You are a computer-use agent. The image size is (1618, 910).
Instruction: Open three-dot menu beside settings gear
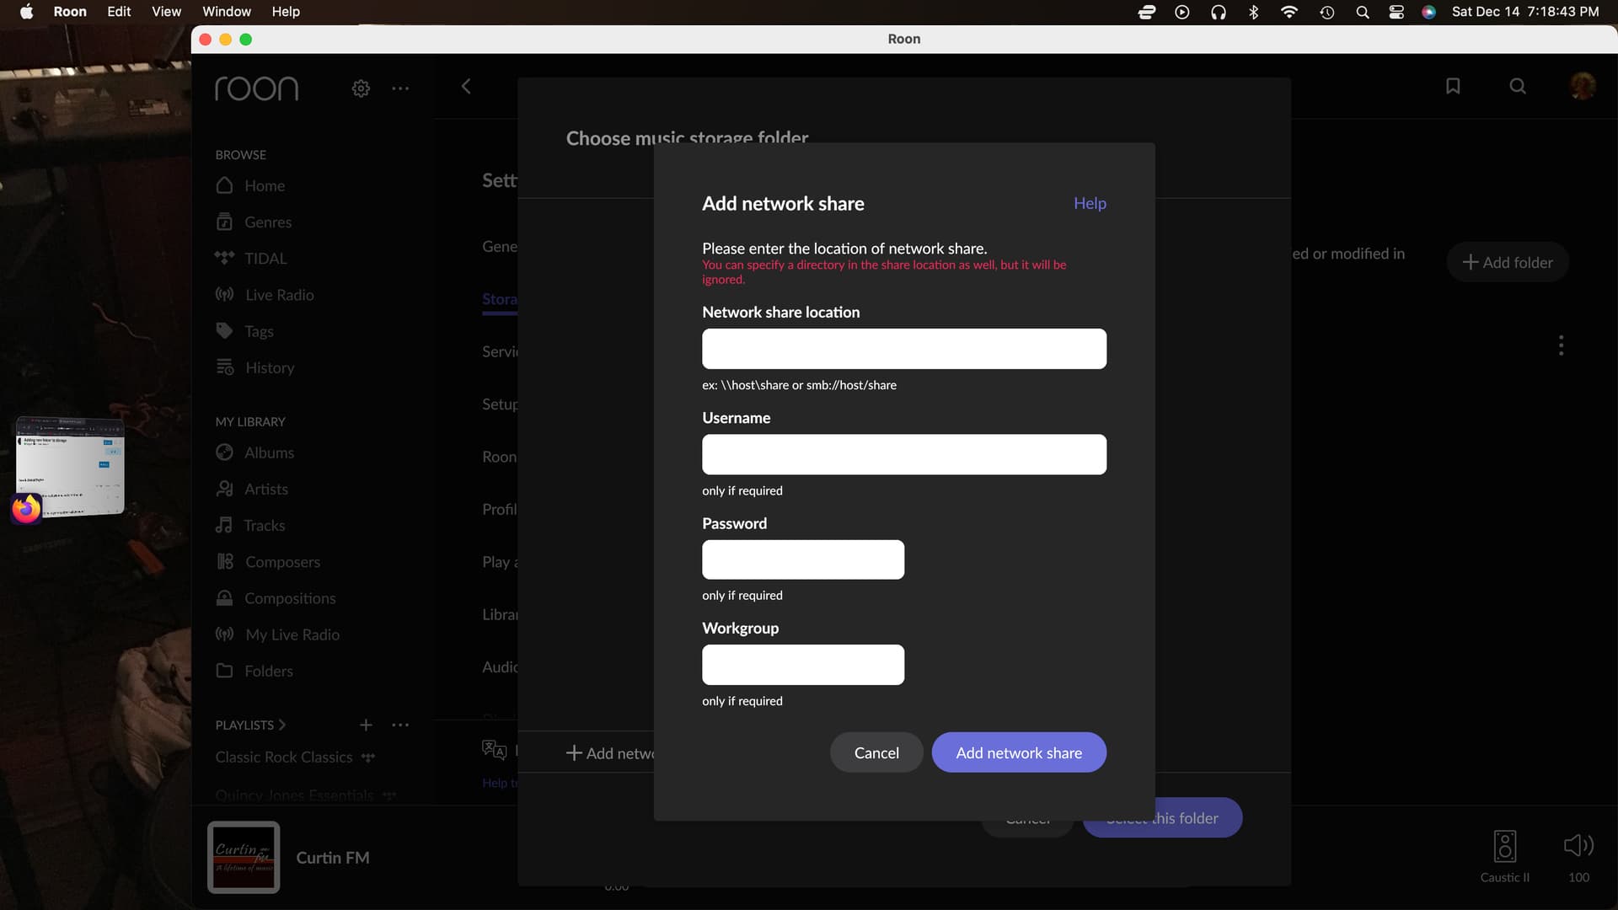[x=400, y=88]
